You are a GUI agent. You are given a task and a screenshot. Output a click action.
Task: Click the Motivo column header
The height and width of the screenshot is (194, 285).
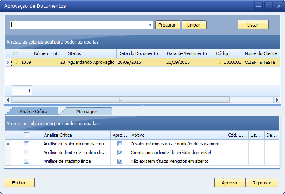178,135
